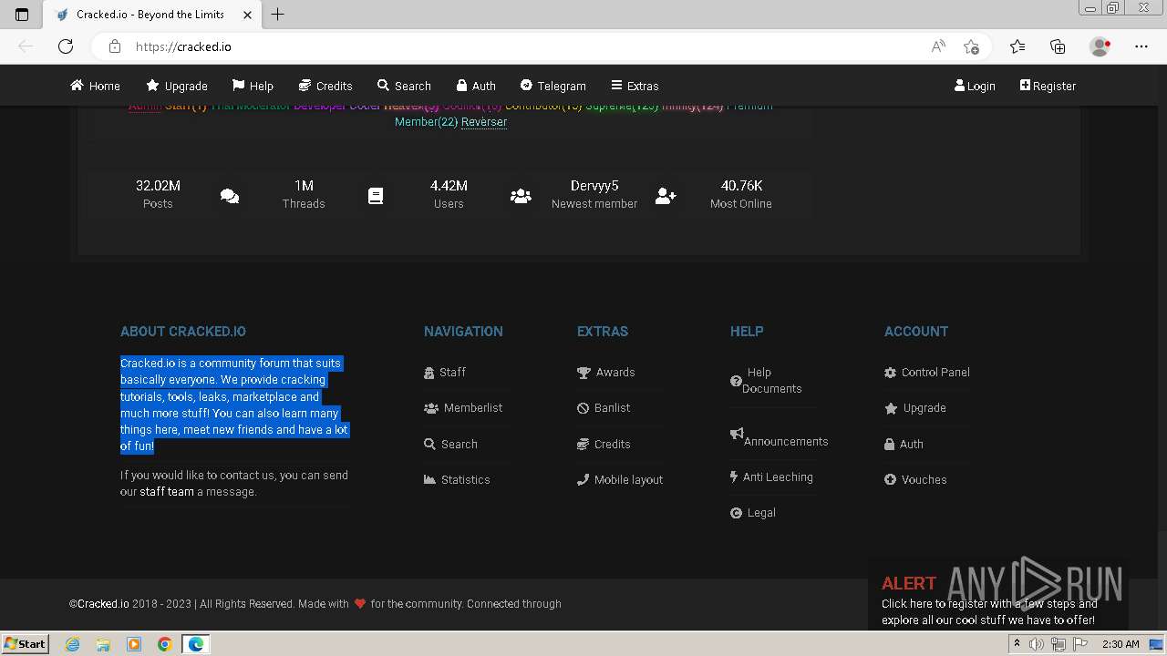Image resolution: width=1167 pixels, height=656 pixels.
Task: Open newest member Dervyy5 profile
Action: 594,186
